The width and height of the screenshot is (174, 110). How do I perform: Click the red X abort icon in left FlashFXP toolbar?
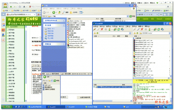click(x=102, y=29)
